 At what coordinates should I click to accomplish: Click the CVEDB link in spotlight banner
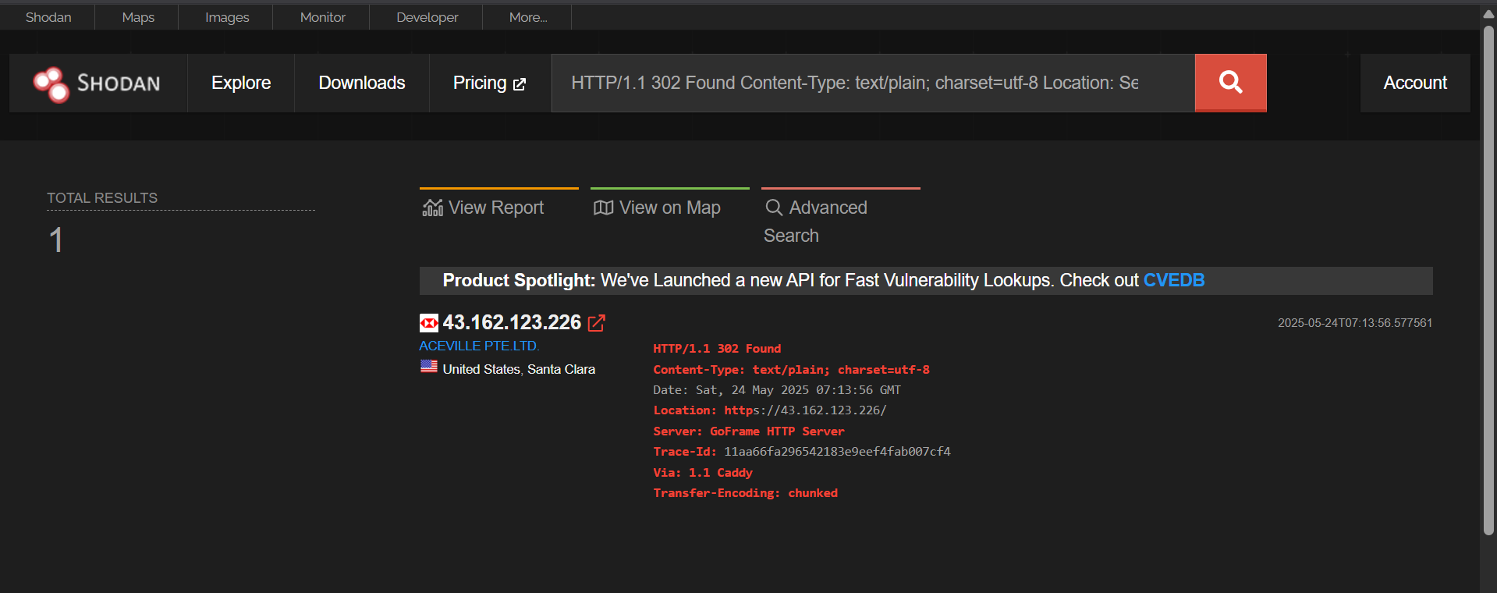pos(1173,281)
